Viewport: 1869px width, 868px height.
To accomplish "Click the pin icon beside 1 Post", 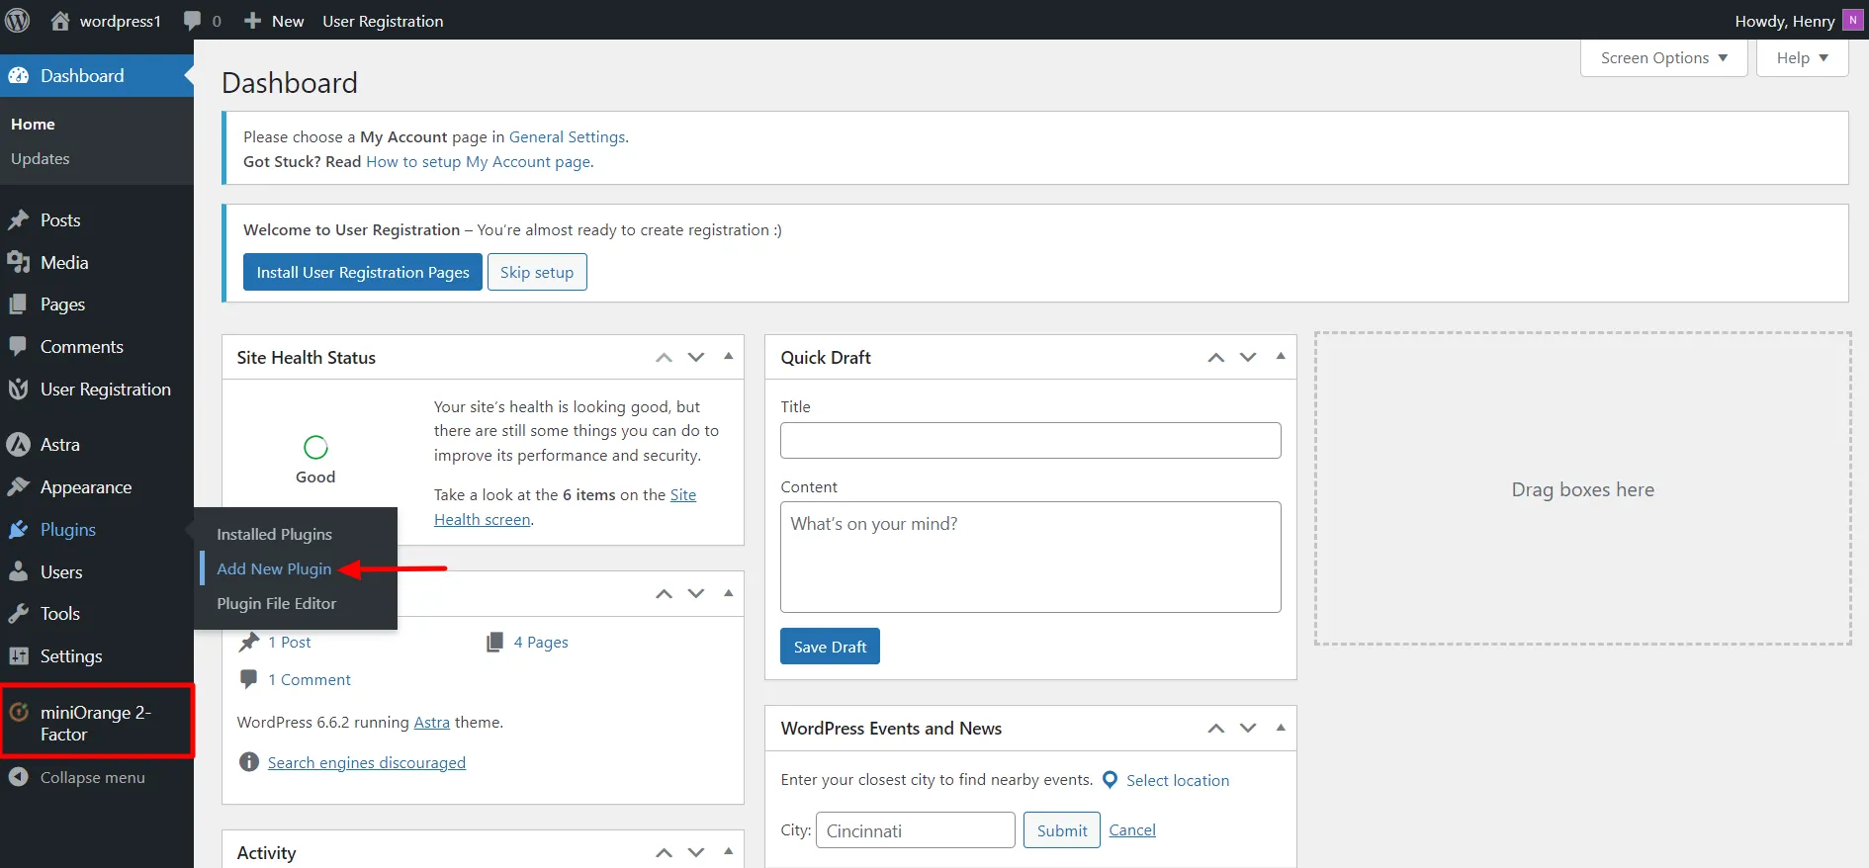I will pyautogui.click(x=249, y=643).
